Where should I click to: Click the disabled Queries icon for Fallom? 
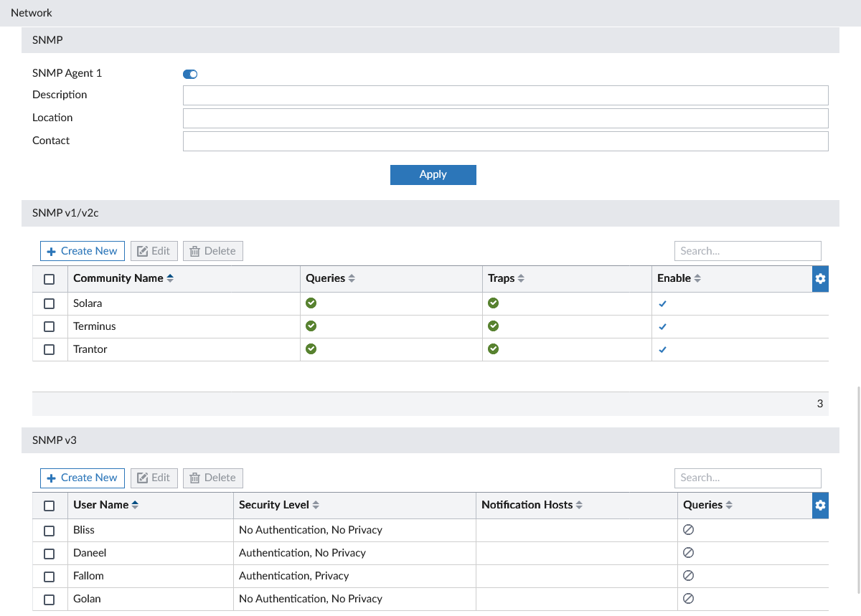click(688, 576)
